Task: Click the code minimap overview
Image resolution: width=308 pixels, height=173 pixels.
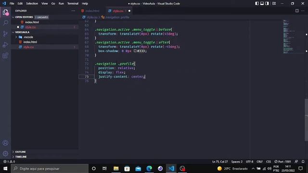Action: point(293,37)
